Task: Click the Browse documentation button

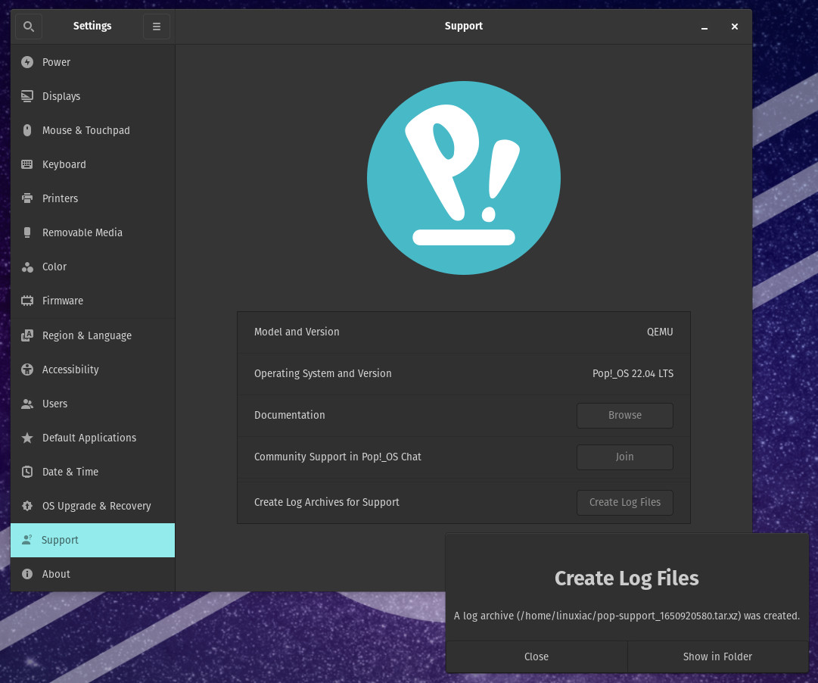Action: [x=625, y=415]
